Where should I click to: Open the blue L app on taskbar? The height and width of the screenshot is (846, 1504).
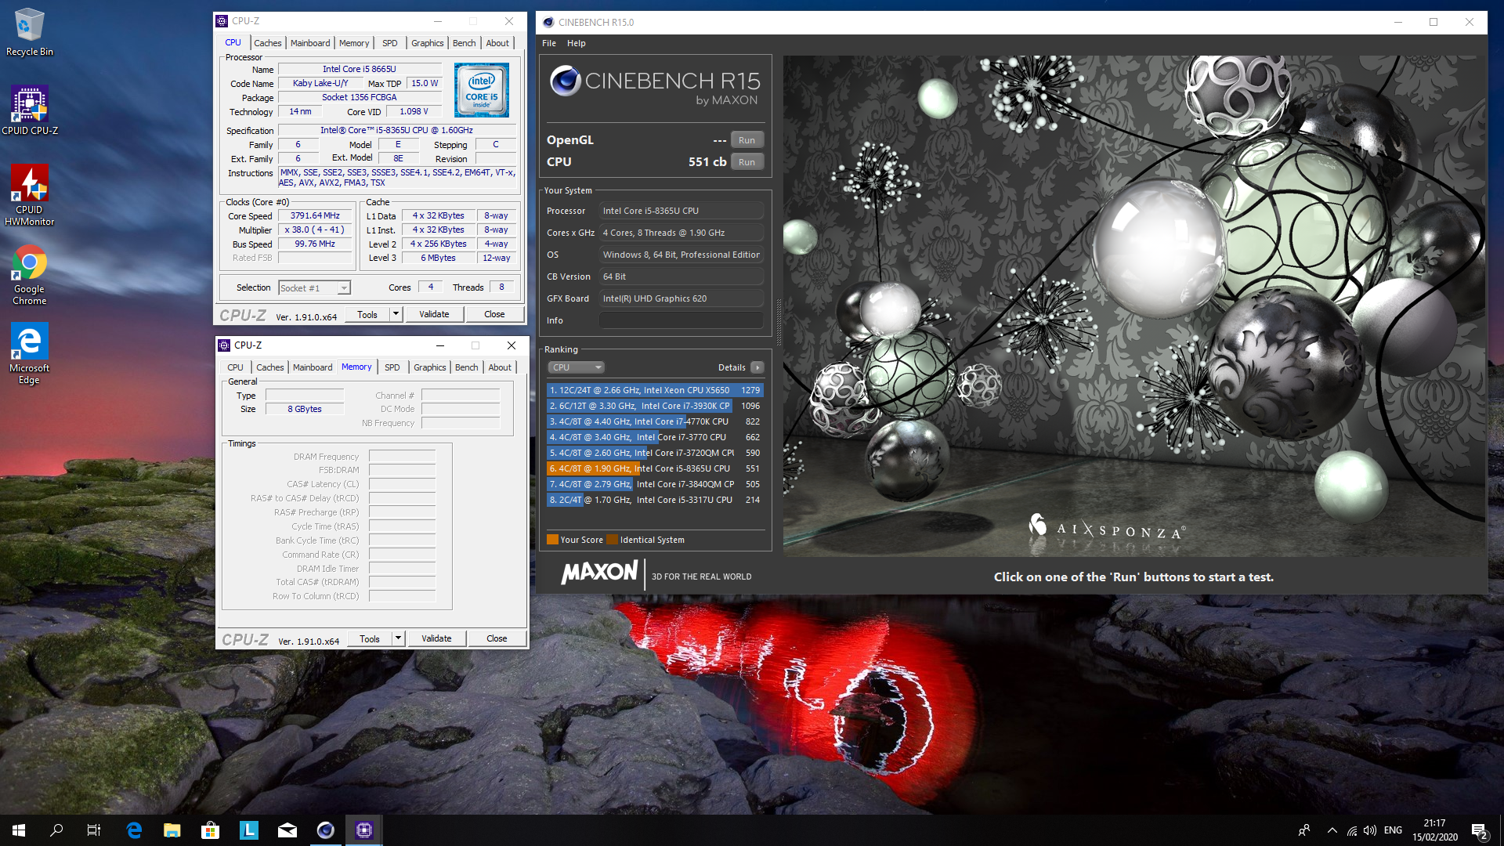249,830
